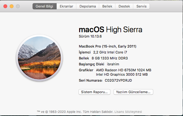Viewport: 183px width, 116px height.
Task: Go to the Servis tab
Action: click(x=141, y=6)
